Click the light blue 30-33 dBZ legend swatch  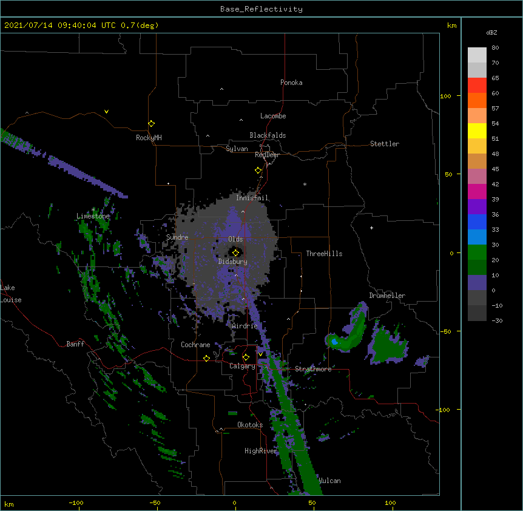(477, 237)
